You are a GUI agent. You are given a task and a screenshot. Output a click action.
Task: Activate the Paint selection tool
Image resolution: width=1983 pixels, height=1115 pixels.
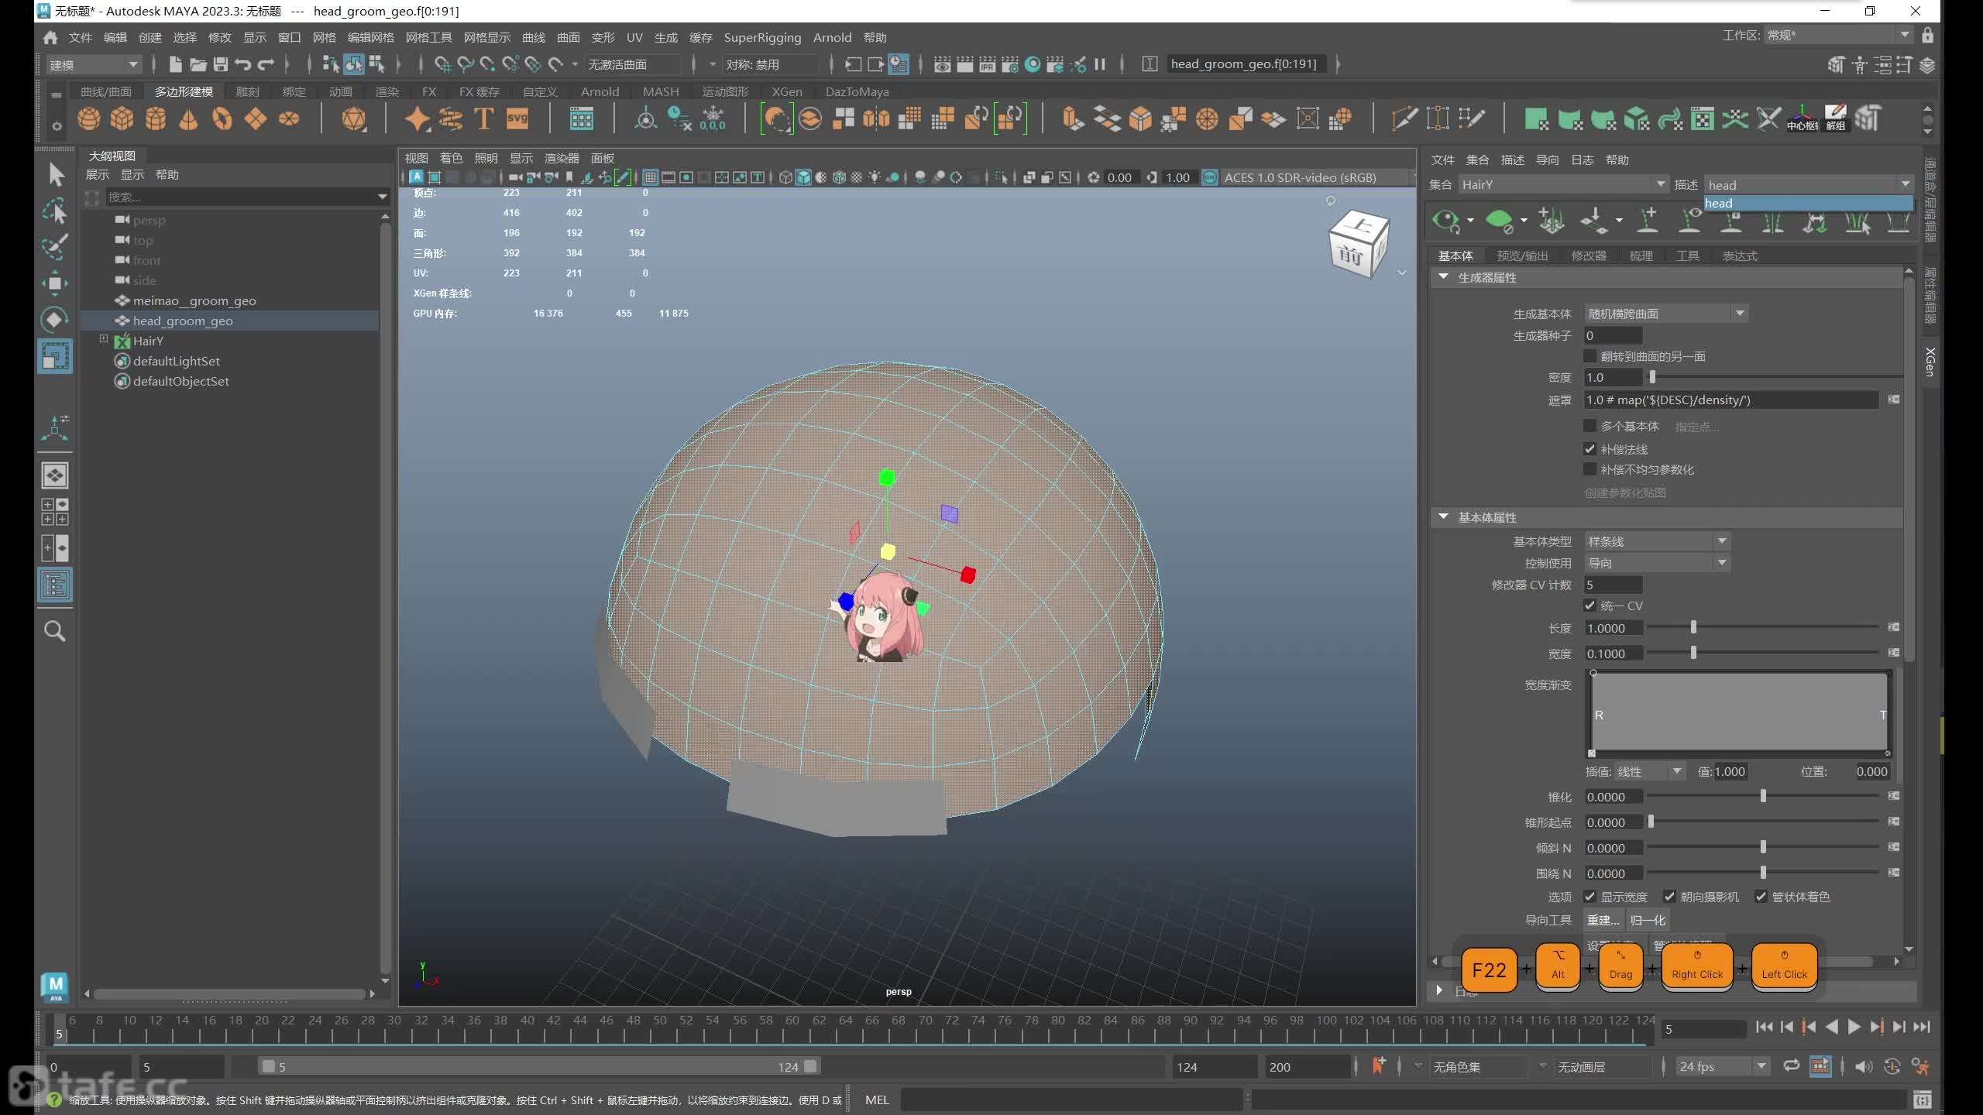click(55, 247)
